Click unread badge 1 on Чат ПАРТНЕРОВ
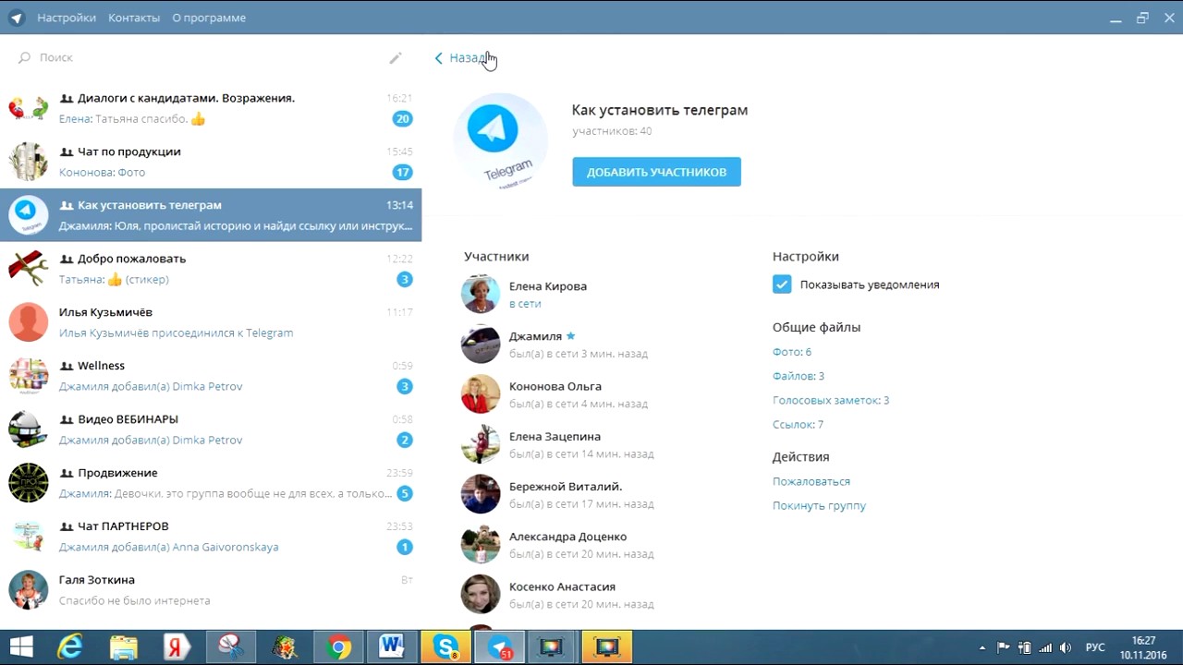The image size is (1183, 665). point(404,548)
